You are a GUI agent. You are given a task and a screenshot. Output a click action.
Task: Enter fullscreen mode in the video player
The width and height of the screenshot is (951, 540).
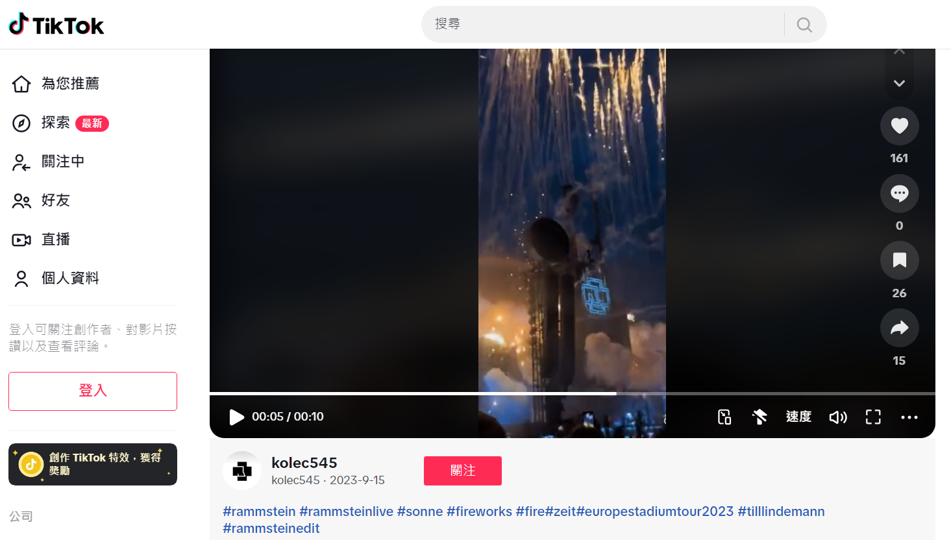click(x=874, y=417)
